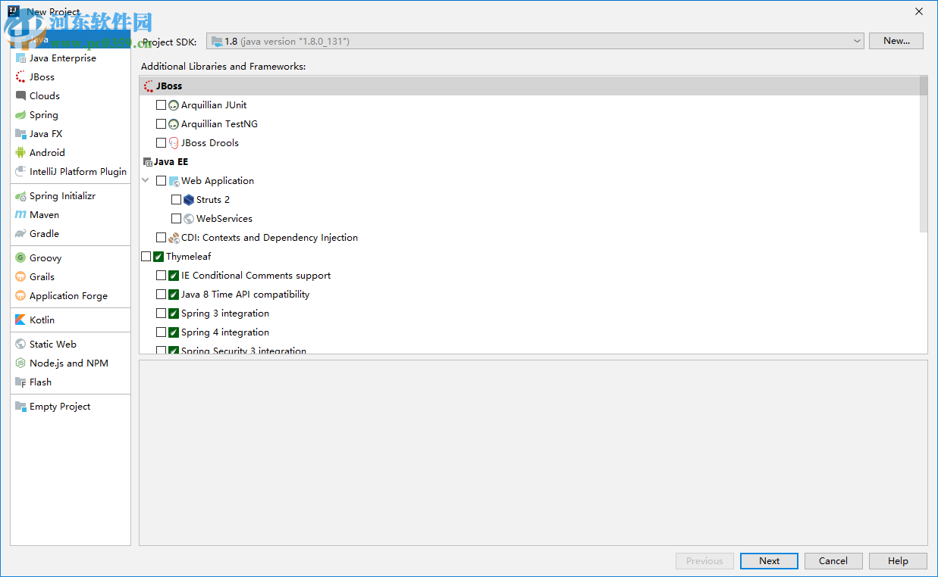The width and height of the screenshot is (938, 577).
Task: Choose the Grails icon
Action: point(20,277)
